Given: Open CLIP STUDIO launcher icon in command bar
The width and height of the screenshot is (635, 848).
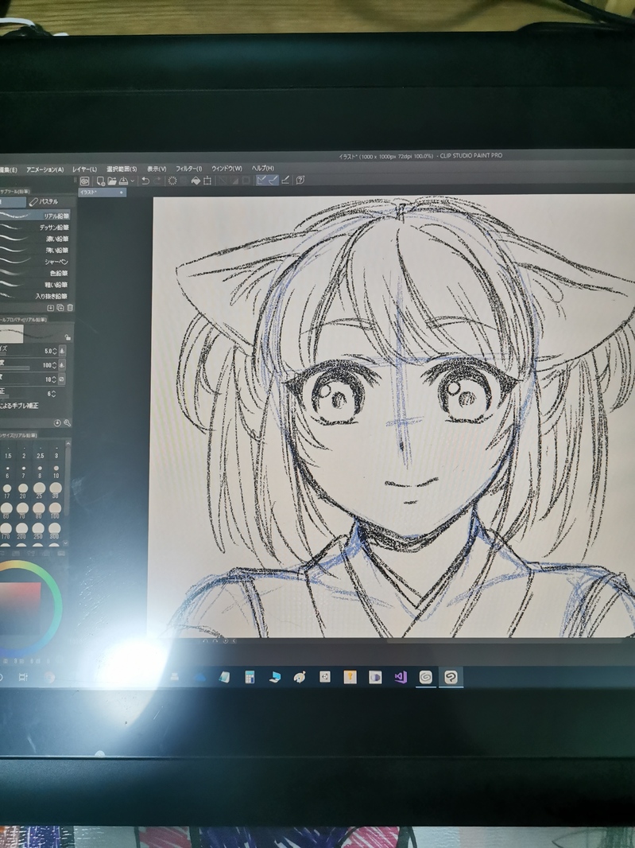Looking at the screenshot, I should (x=84, y=181).
